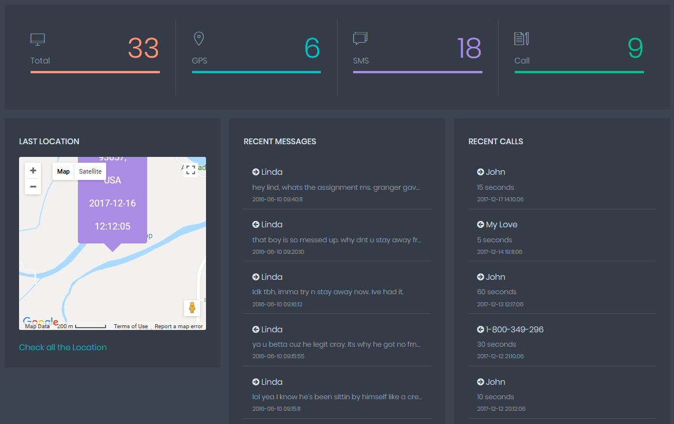This screenshot has height=424, width=674.
Task: Click the SMS speech bubble icon
Action: [x=360, y=37]
